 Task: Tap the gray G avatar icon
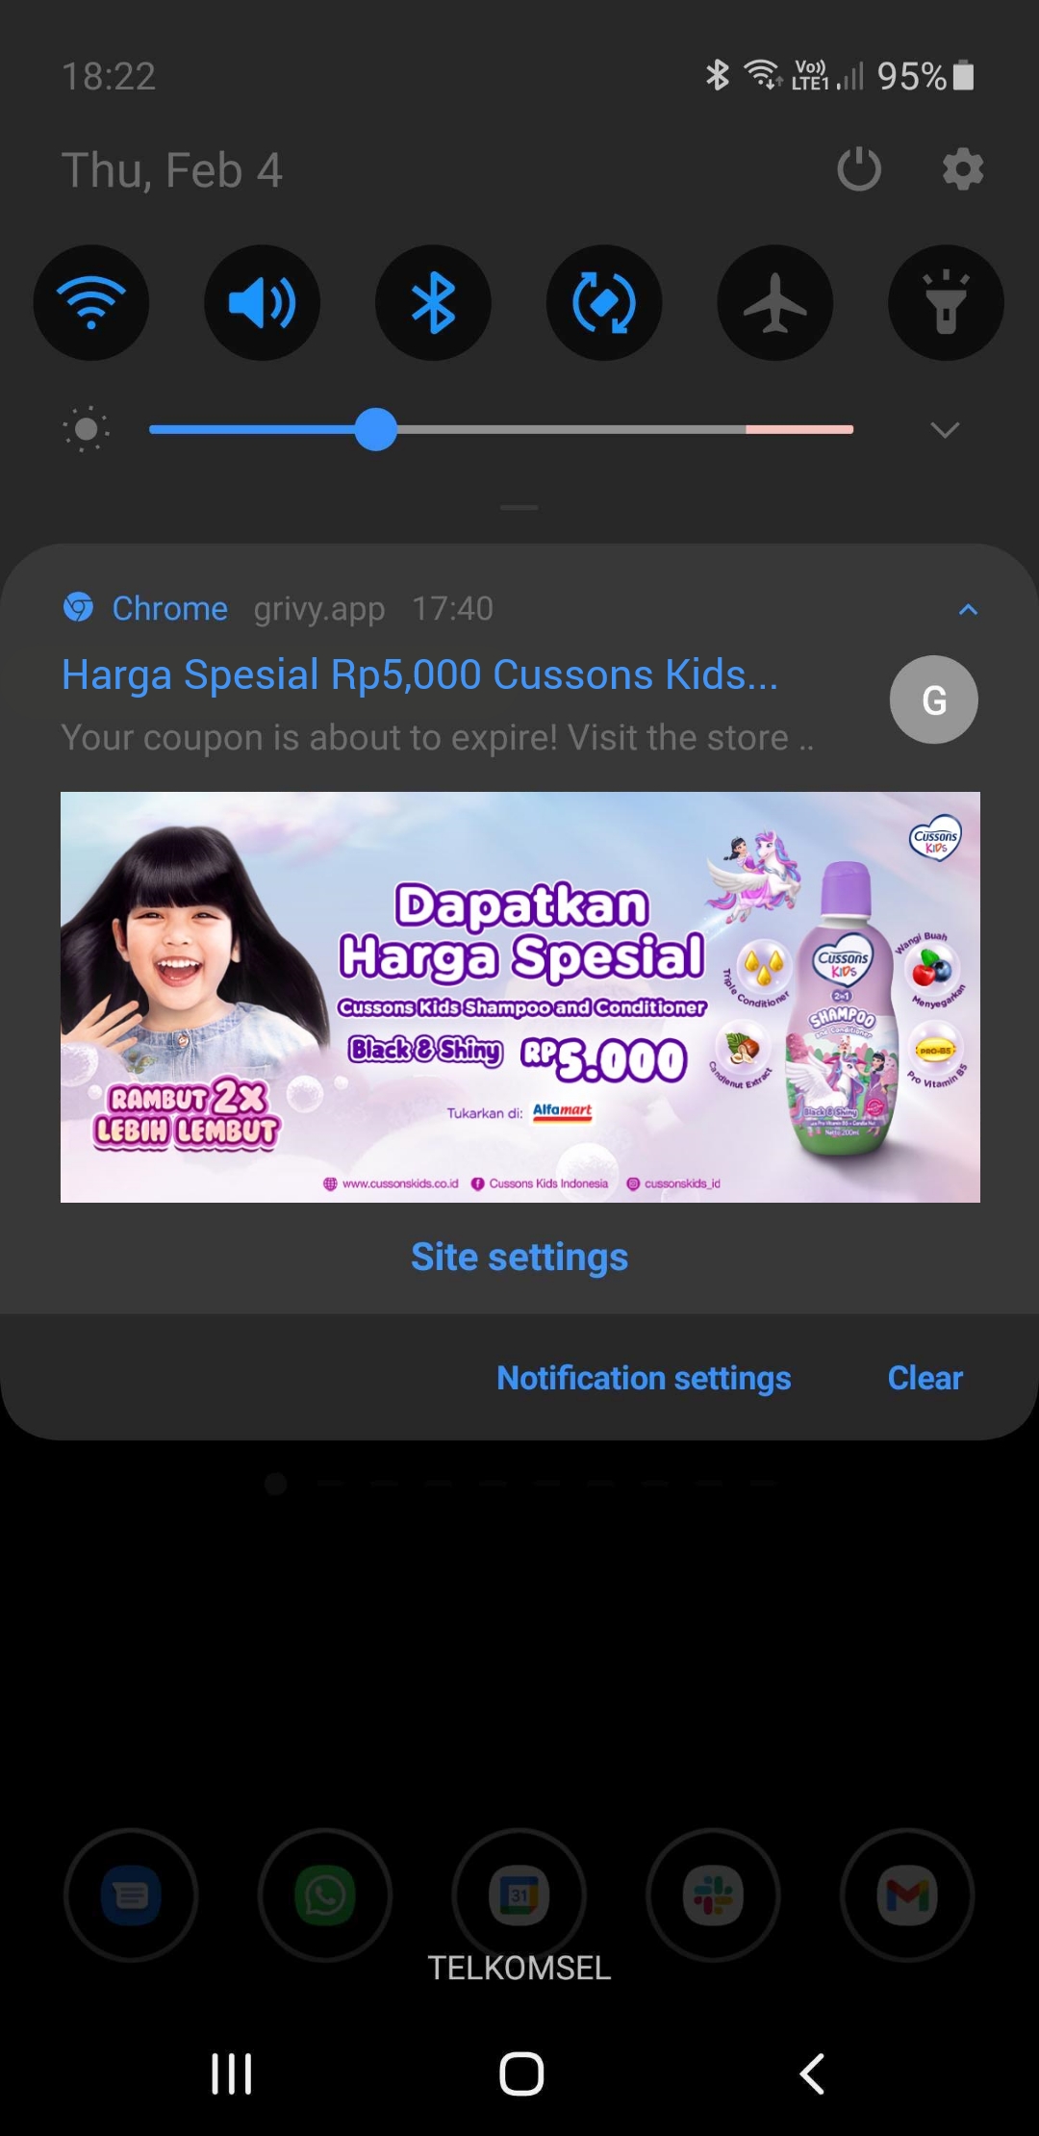934,699
